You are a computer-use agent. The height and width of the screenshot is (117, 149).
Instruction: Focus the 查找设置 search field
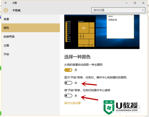(x=118, y=10)
